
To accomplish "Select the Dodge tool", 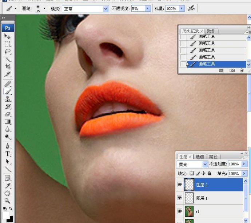I will pyautogui.click(x=7, y=137).
